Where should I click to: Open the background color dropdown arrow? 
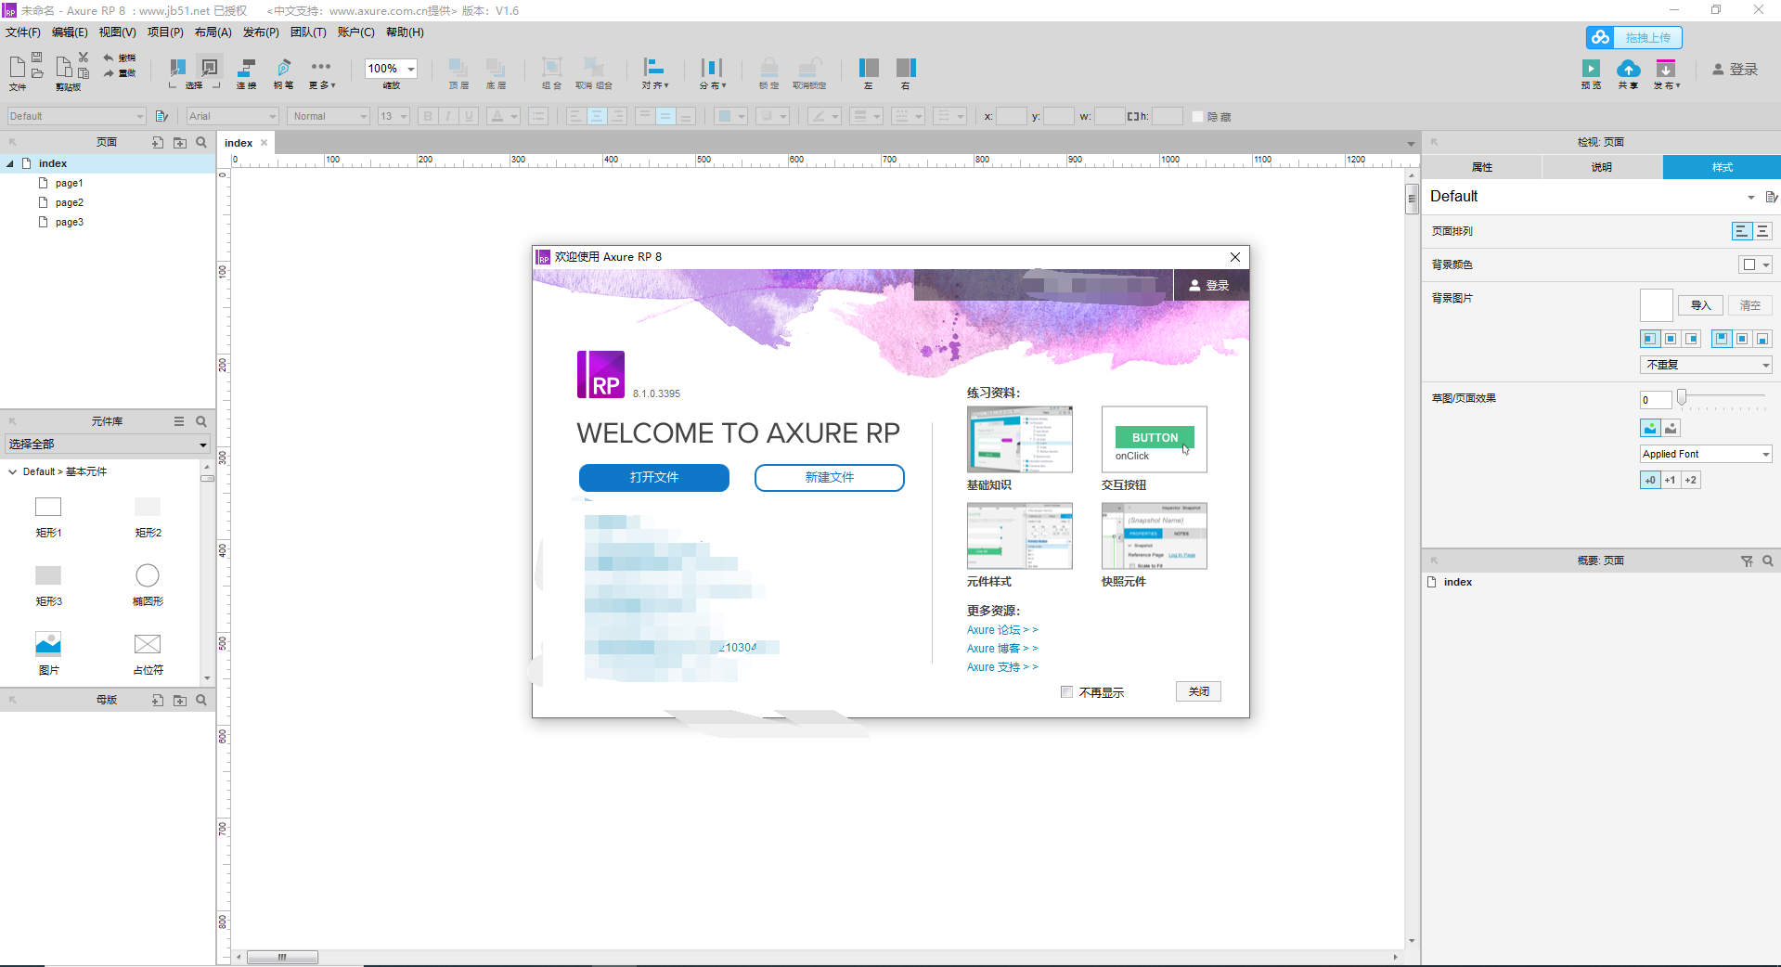coord(1765,264)
